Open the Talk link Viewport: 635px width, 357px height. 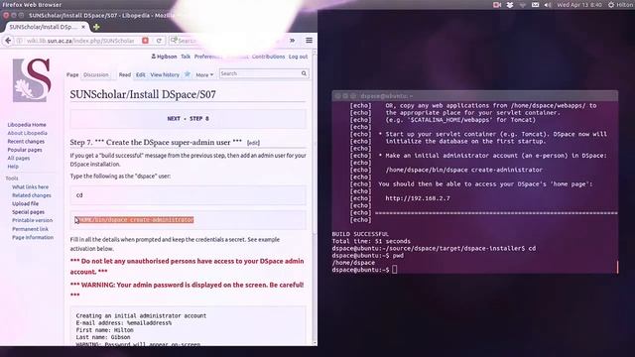[x=186, y=57]
